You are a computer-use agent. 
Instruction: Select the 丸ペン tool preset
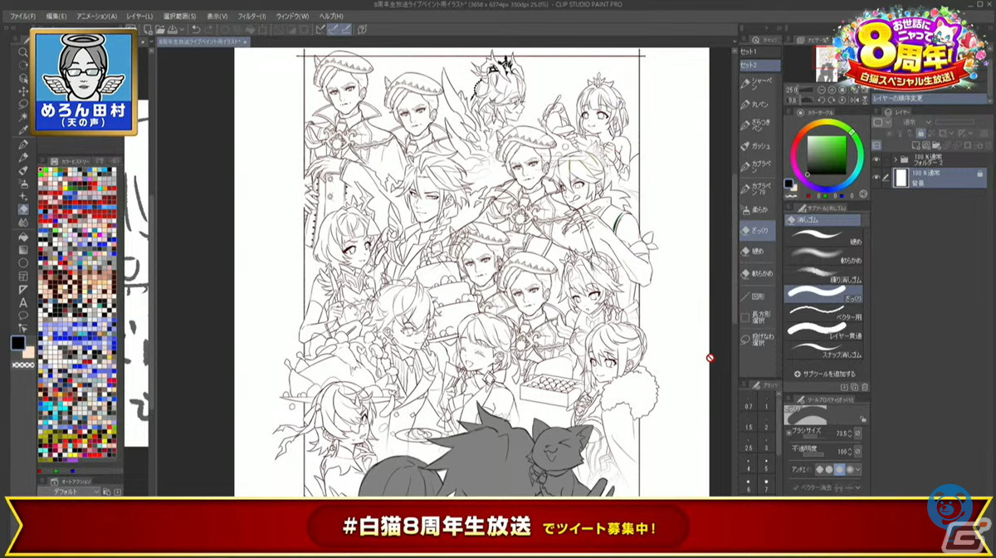(757, 105)
